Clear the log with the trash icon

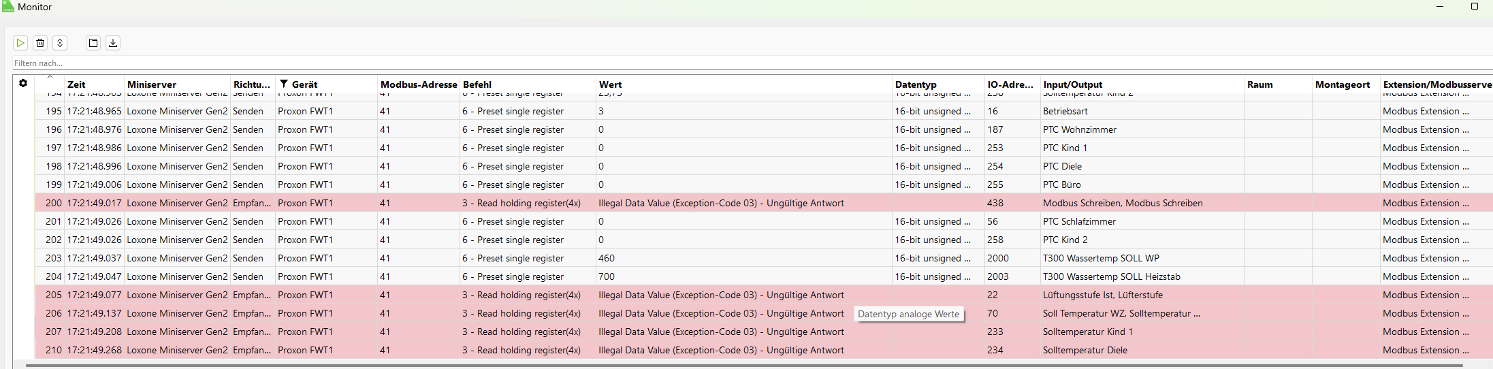coord(40,43)
